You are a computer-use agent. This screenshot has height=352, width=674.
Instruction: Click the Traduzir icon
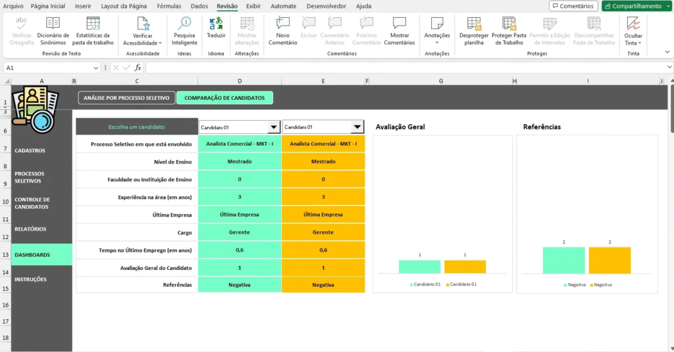coord(216,30)
